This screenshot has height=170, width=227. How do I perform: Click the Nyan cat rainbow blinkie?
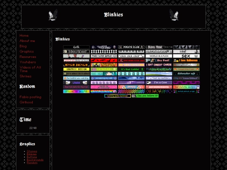(x=104, y=92)
